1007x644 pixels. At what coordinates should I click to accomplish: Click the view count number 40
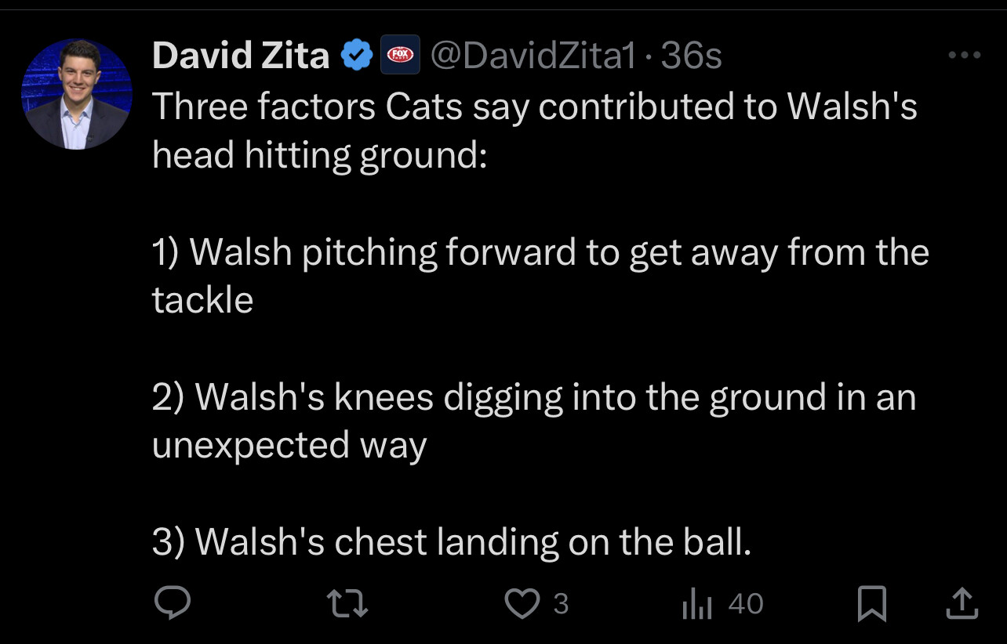pos(745,603)
